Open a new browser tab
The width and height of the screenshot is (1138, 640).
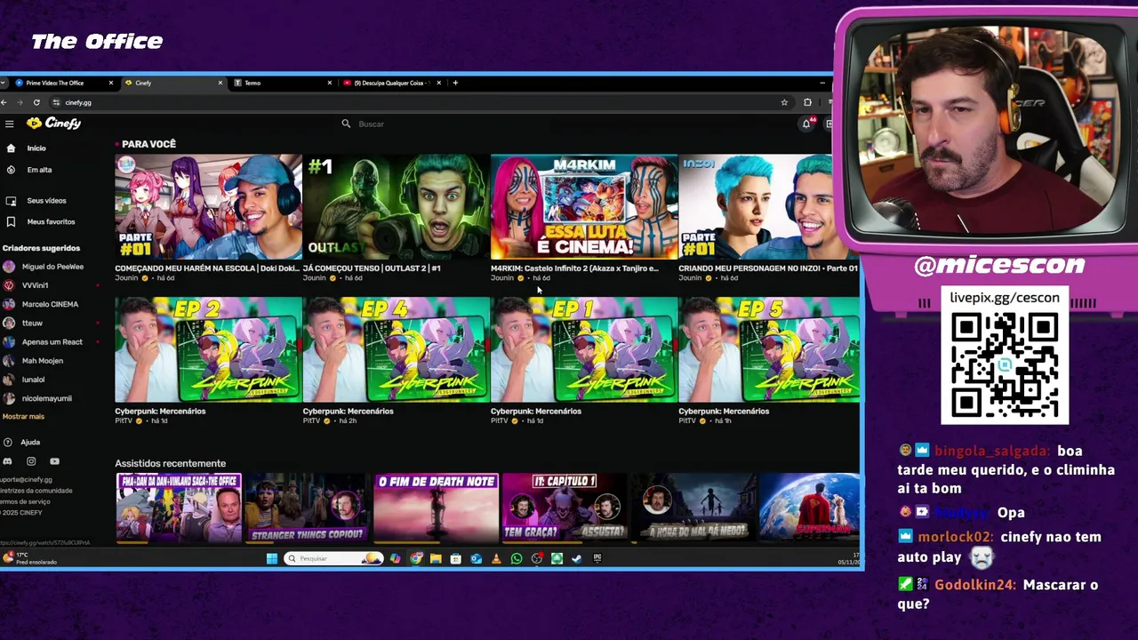[x=455, y=83]
